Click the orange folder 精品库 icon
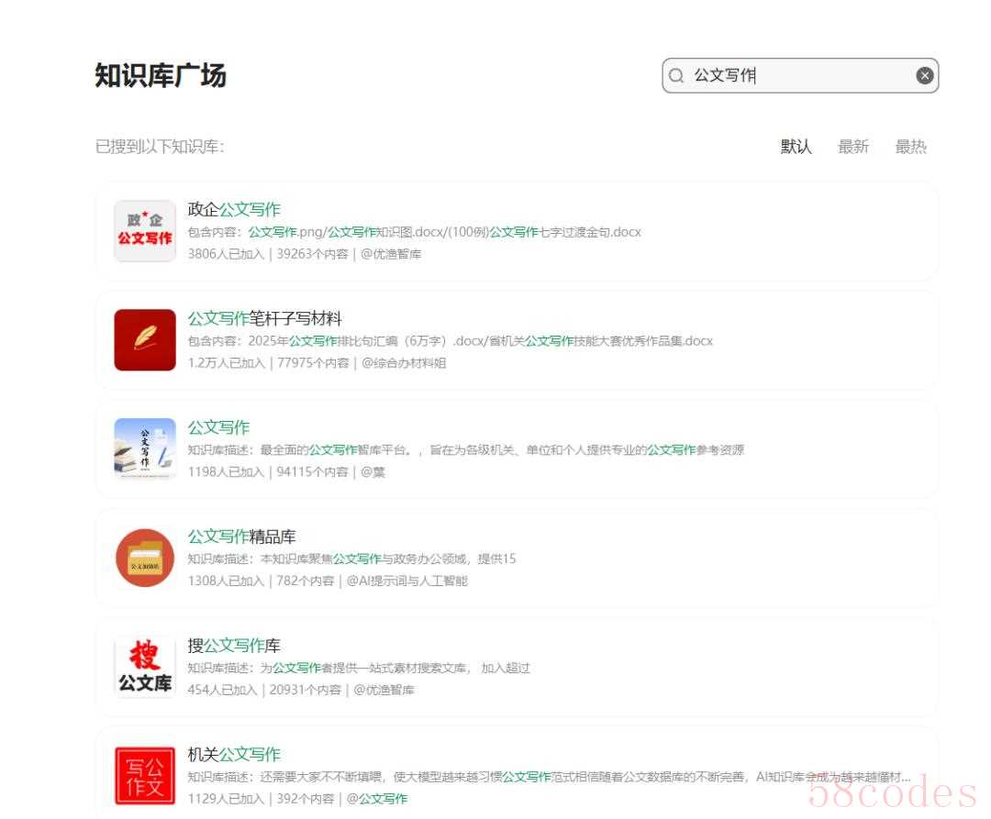The width and height of the screenshot is (991, 819). 145,558
